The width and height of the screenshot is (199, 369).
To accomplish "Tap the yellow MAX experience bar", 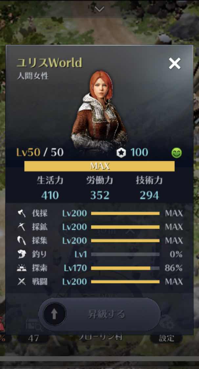I will (99, 166).
